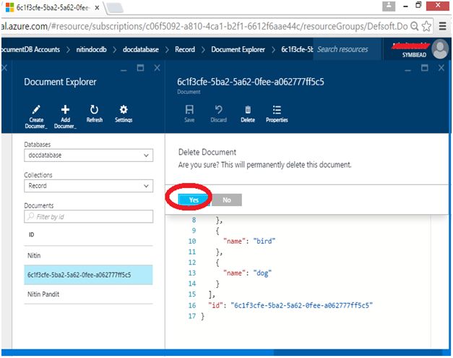Cancel deletion with the No button
This screenshot has width=453, height=358.
pyautogui.click(x=227, y=200)
